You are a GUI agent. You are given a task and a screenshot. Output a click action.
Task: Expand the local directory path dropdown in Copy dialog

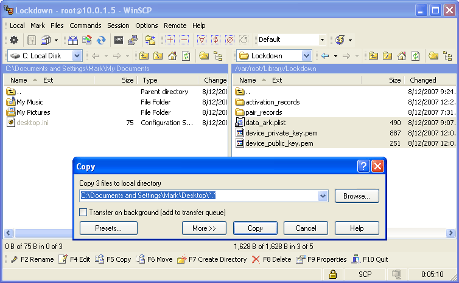[x=323, y=196]
